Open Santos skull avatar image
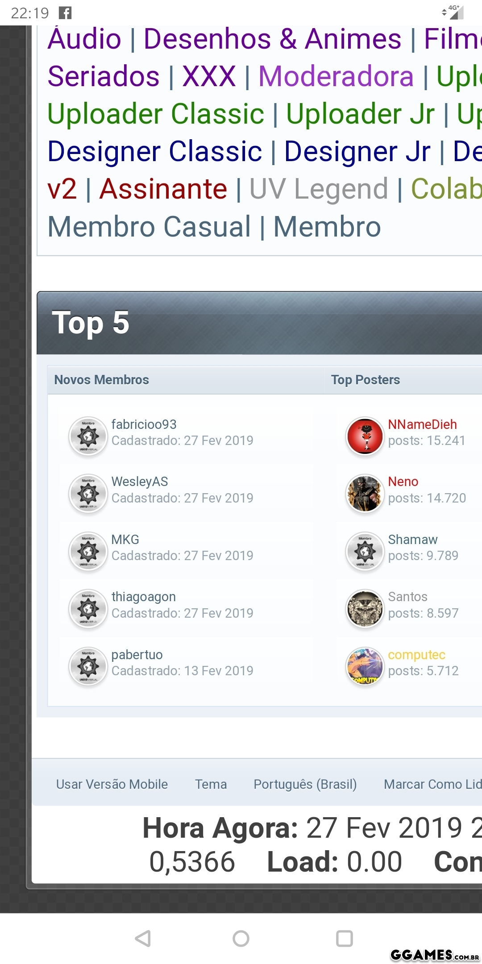The height and width of the screenshot is (964, 482). click(365, 608)
